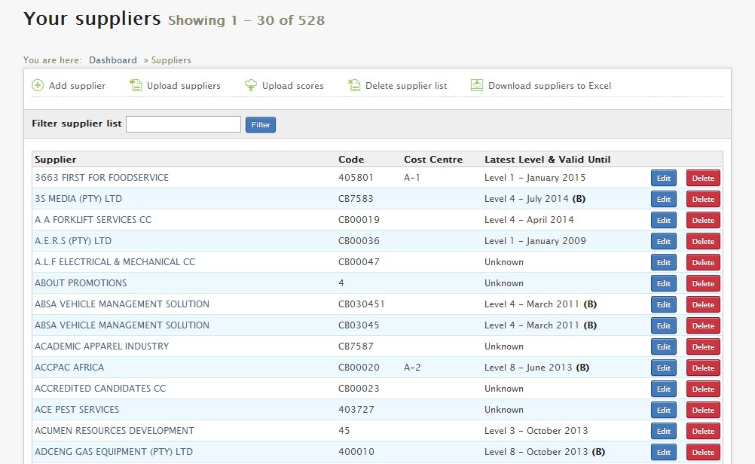
Task: Edit ADCENG GAS EQUIPMENT (PTY) LTD
Action: coord(664,453)
